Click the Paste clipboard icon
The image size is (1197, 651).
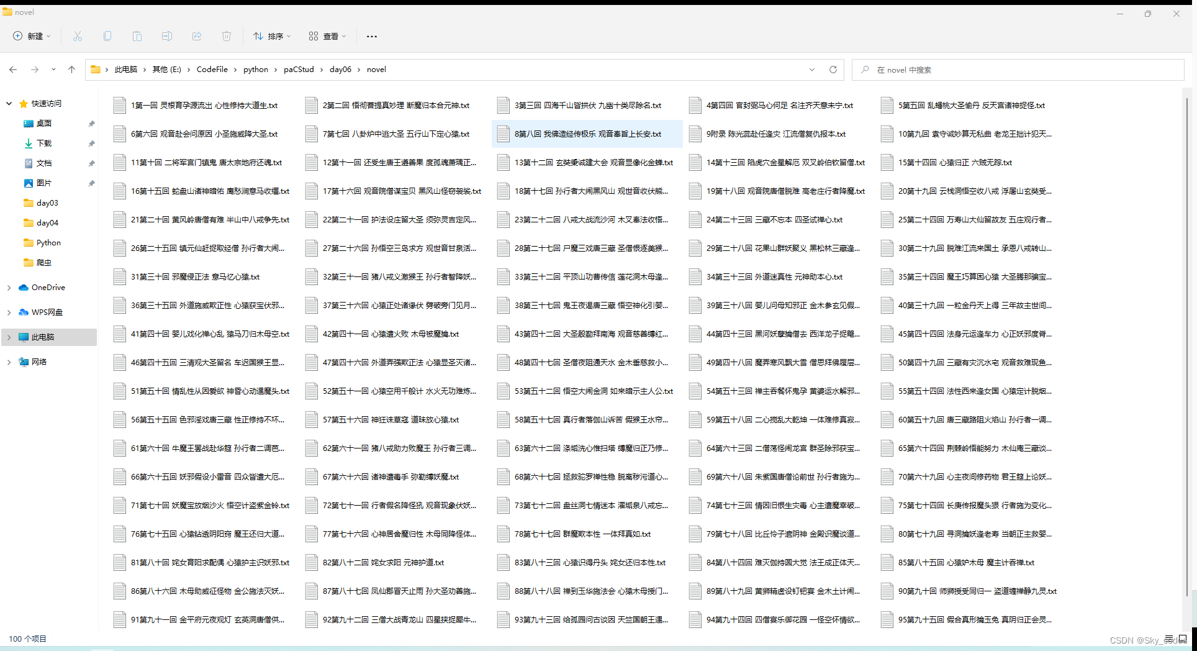click(137, 36)
